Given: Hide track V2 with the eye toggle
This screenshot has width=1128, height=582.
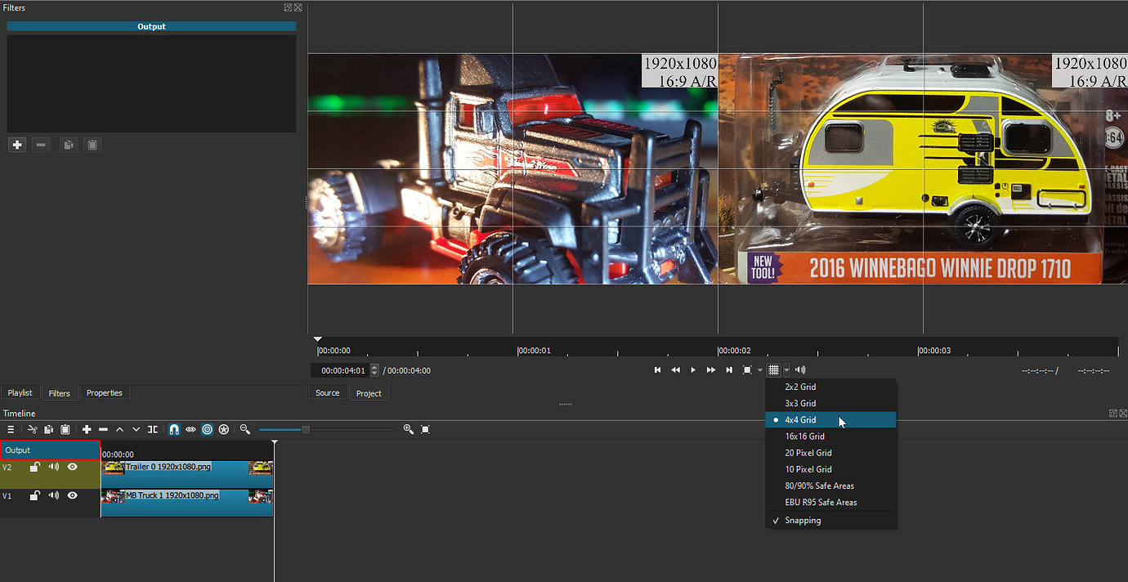Looking at the screenshot, I should pos(72,467).
